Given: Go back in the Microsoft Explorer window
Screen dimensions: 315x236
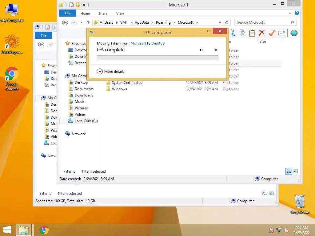Looking at the screenshot, I should 65,22.
